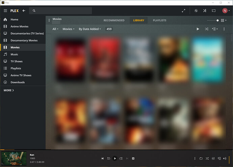Viewport: 233px width, 167px height.
Task: Open the Cast to device icon
Action: coord(213,11)
